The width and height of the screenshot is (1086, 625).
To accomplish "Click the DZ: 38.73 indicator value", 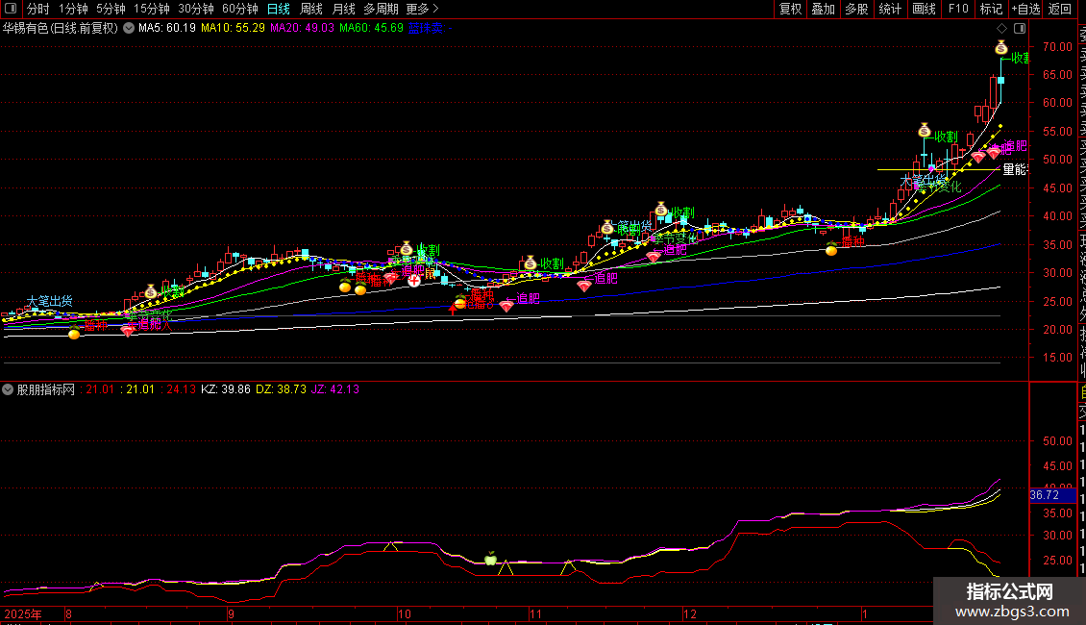I will pos(282,389).
